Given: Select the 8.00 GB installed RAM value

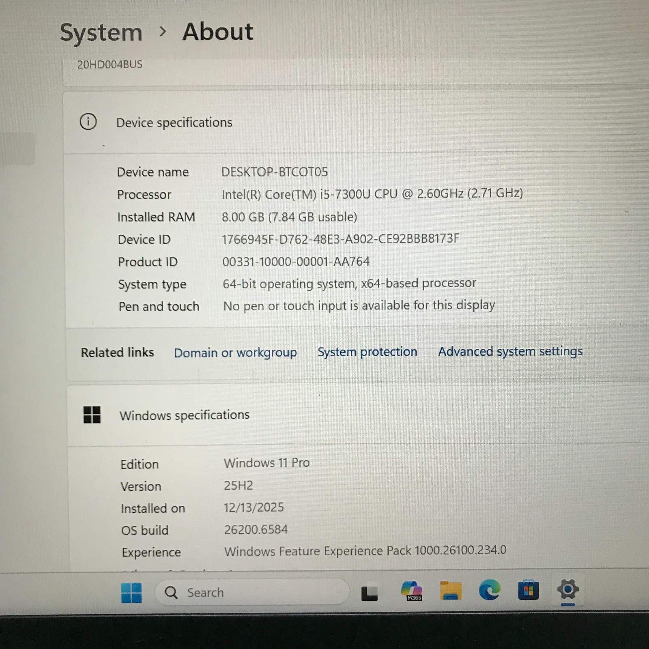Looking at the screenshot, I should [289, 217].
